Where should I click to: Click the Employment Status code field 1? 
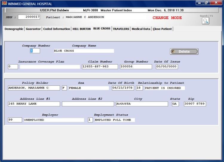(90, 120)
